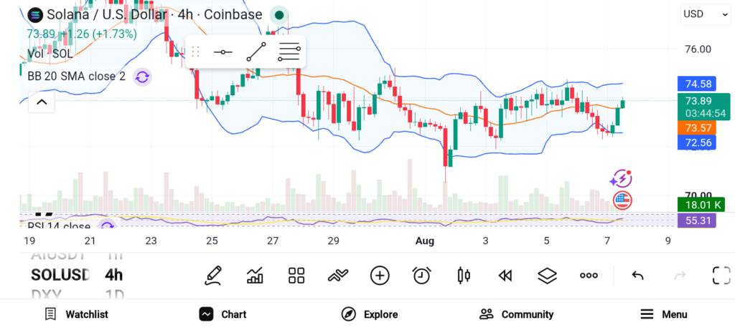Screen dimensions: 735x330
Task: Create an alert with the alarm clock icon
Action: 422,276
